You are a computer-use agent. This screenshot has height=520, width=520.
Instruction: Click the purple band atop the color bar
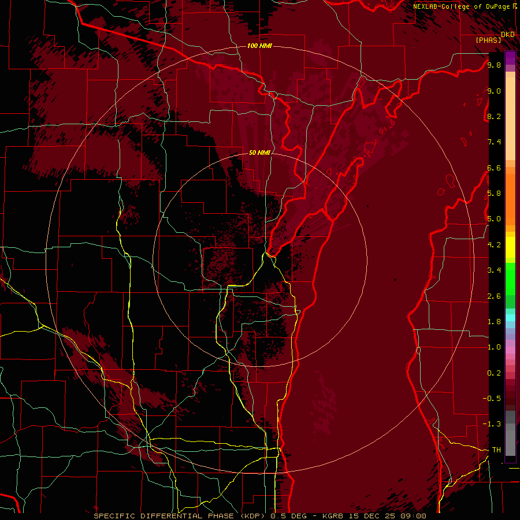pos(510,58)
